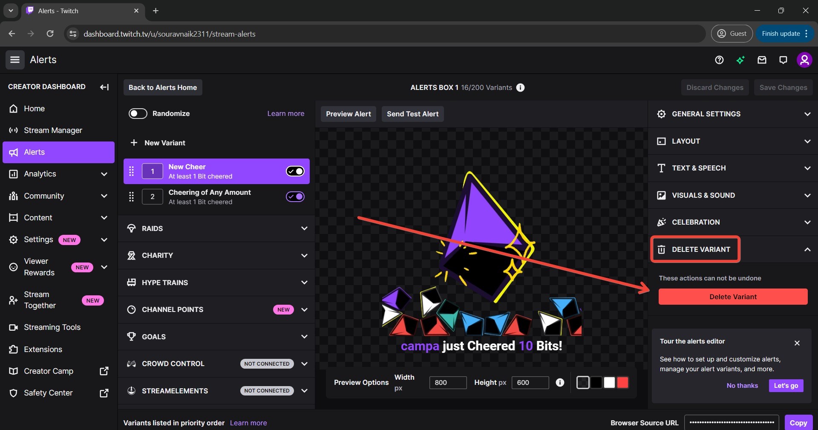This screenshot has width=818, height=430.
Task: Open the Stream Manager sidebar item
Action: [x=53, y=130]
